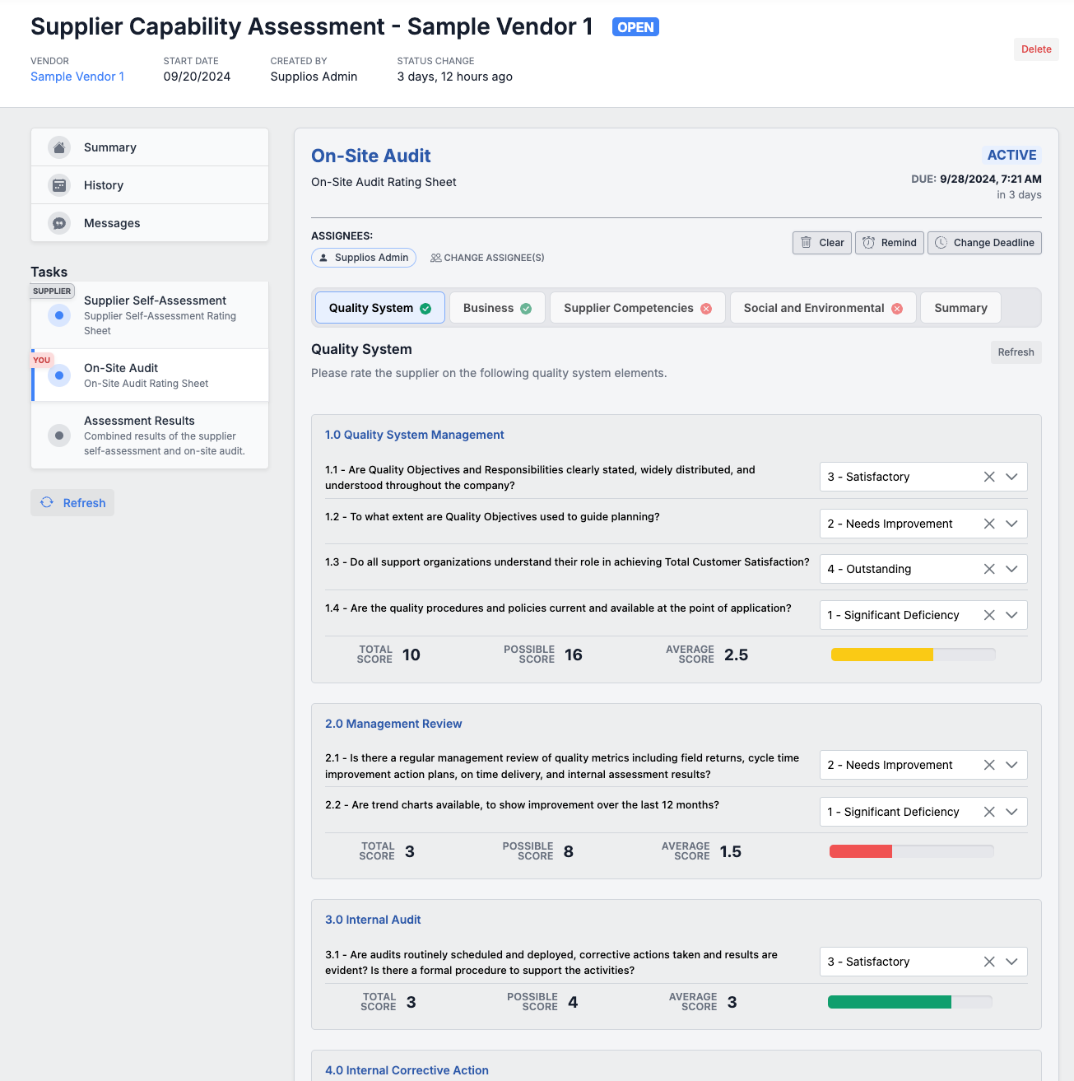The width and height of the screenshot is (1074, 1081).
Task: Click the Summary home icon in sidebar
Action: (x=59, y=147)
